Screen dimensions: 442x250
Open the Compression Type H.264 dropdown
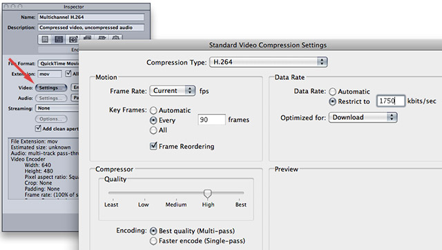pyautogui.click(x=269, y=62)
